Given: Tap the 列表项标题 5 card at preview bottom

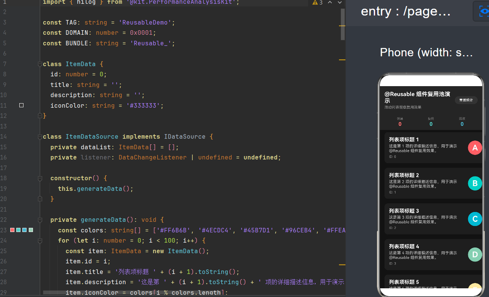Looking at the screenshot, I should [433, 282].
